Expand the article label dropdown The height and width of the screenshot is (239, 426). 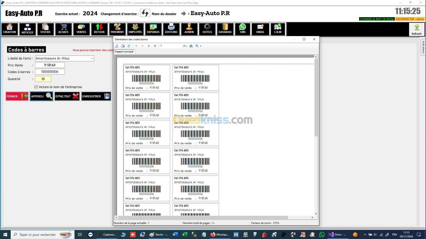pos(92,58)
